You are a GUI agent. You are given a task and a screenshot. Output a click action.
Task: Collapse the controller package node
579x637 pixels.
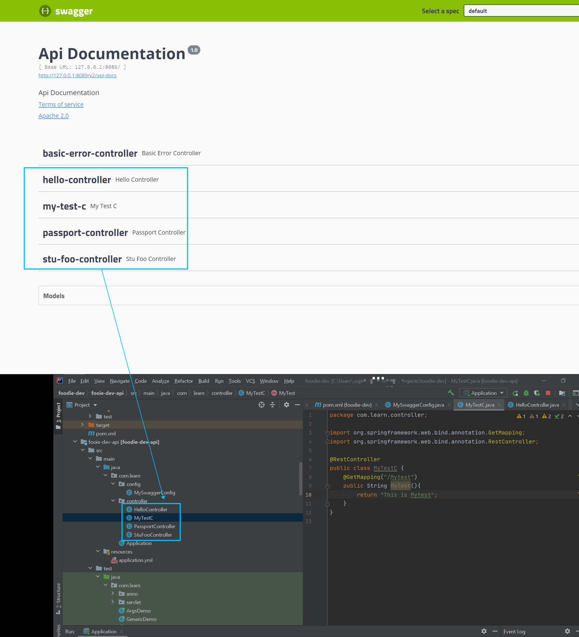[x=113, y=501]
